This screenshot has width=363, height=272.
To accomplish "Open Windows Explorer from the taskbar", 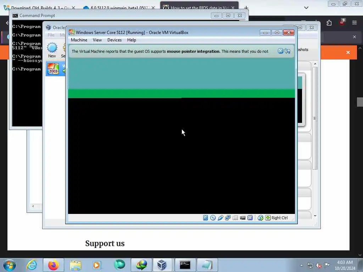I will pos(76,265).
